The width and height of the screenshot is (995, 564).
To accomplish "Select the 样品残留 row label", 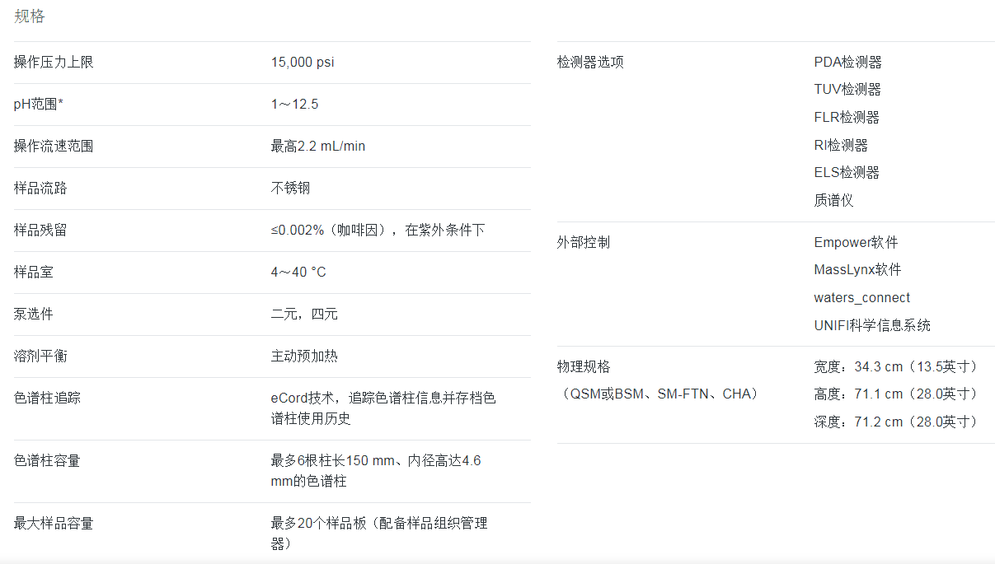I will 40,231.
